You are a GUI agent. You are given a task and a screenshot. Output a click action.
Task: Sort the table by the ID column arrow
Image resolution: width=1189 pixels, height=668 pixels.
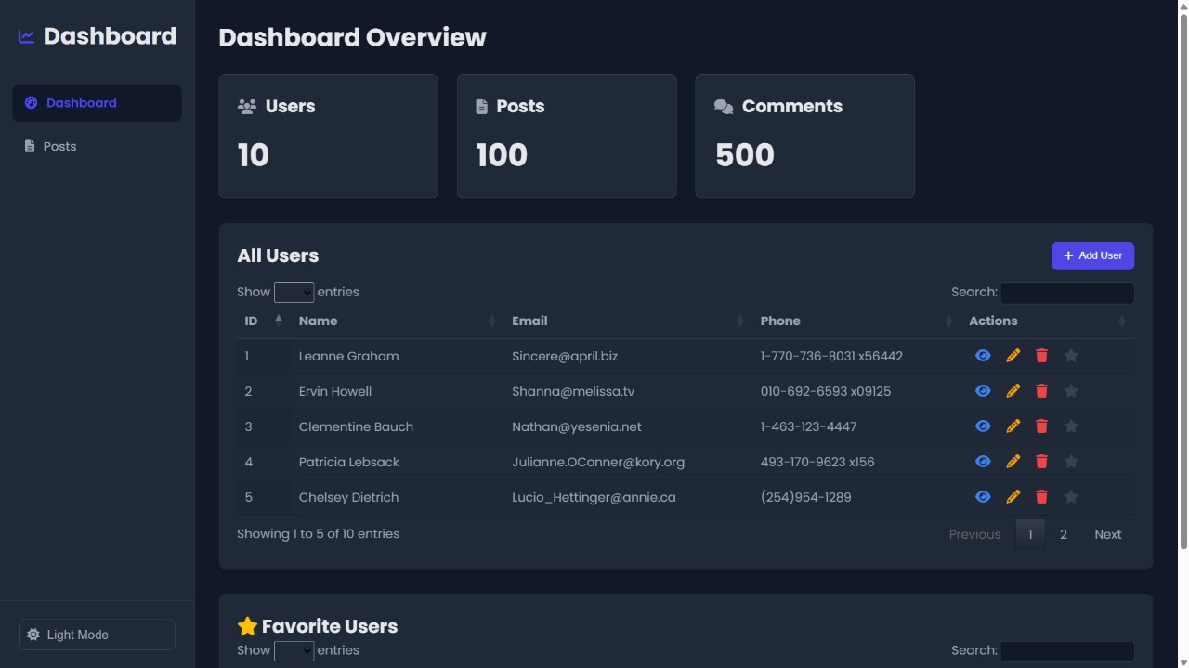(x=279, y=320)
